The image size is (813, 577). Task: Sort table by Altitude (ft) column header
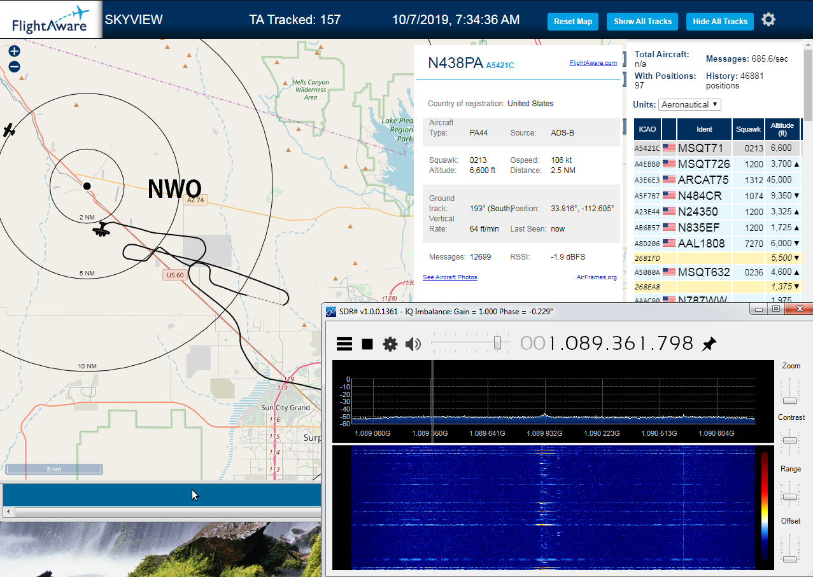click(x=782, y=129)
